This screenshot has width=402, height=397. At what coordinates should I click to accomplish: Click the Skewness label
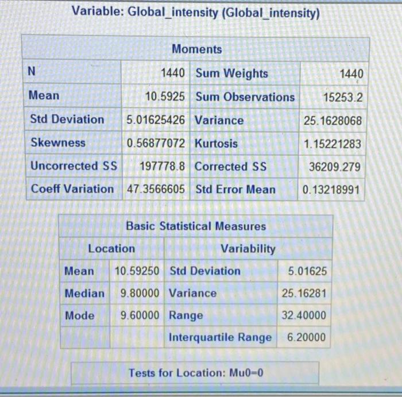pos(58,142)
